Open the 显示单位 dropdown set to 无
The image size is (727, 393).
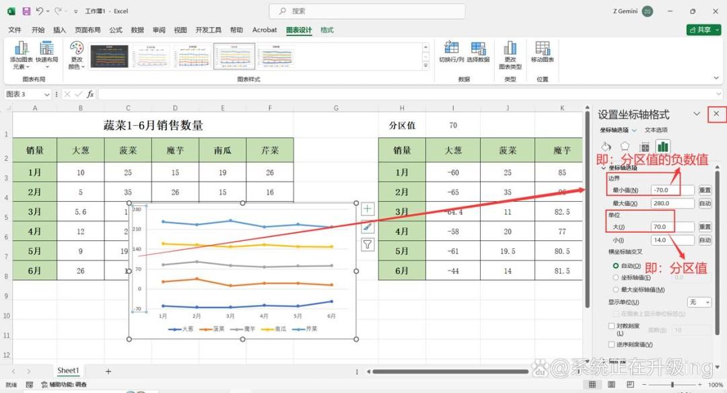[x=699, y=302]
